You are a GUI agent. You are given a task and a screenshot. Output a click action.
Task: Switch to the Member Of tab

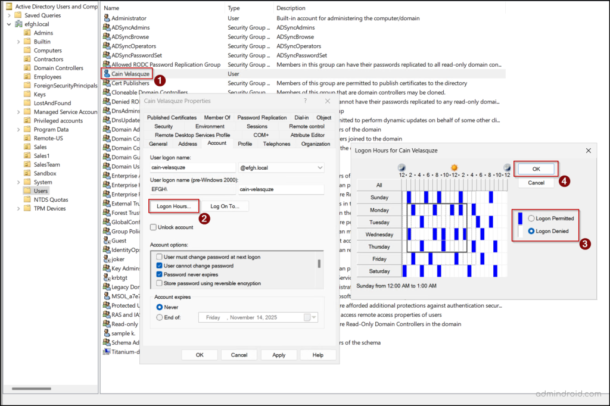[217, 118]
